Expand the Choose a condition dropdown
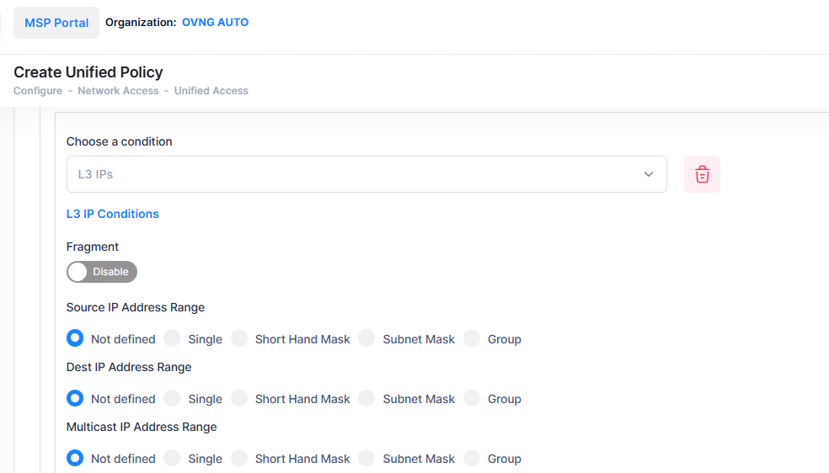The width and height of the screenshot is (829, 473). [366, 174]
